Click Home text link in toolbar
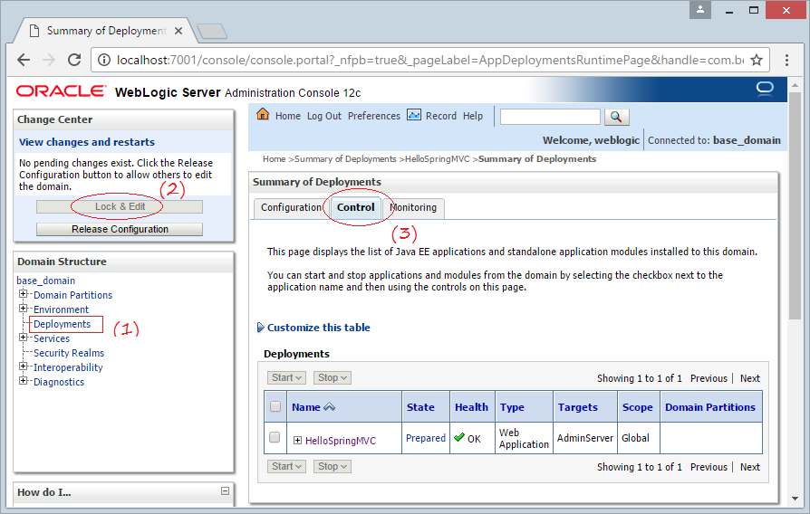The width and height of the screenshot is (810, 514). [x=288, y=116]
